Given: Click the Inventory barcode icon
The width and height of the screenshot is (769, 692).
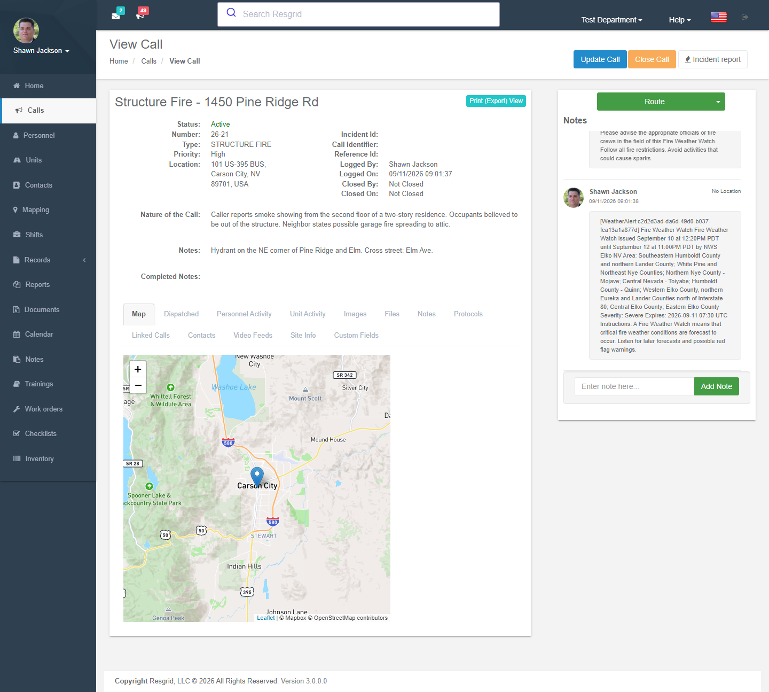Looking at the screenshot, I should (17, 459).
